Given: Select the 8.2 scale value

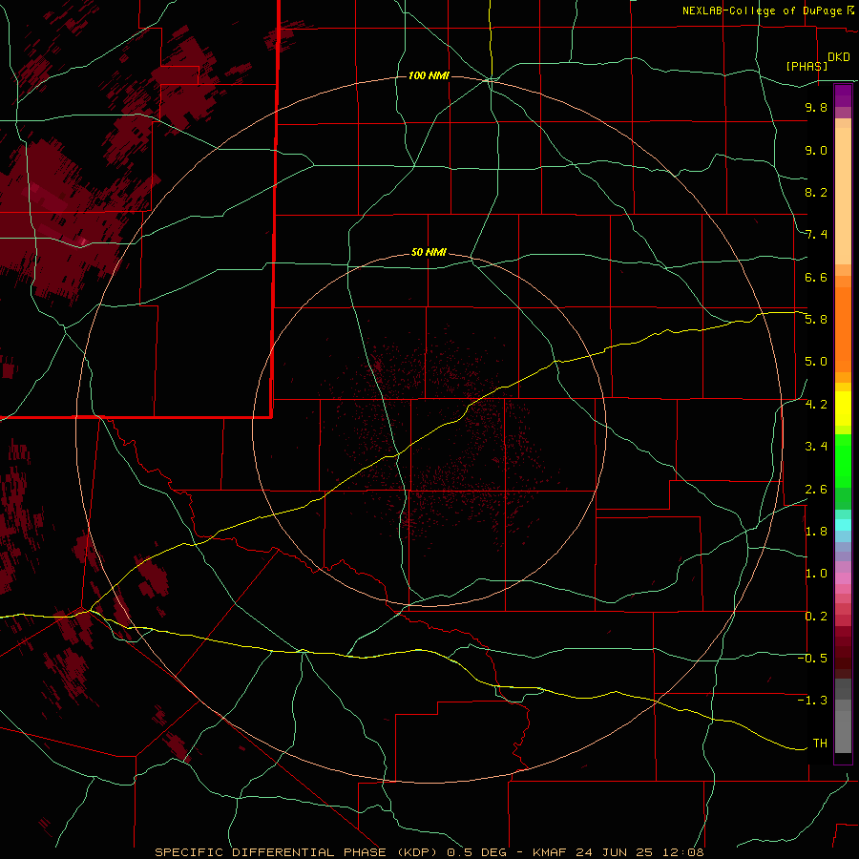Looking at the screenshot, I should [x=816, y=192].
